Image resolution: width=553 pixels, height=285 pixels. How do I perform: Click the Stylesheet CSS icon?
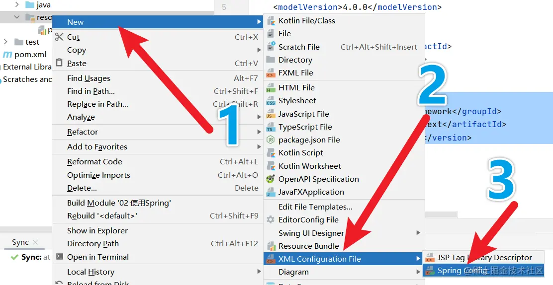tap(271, 101)
